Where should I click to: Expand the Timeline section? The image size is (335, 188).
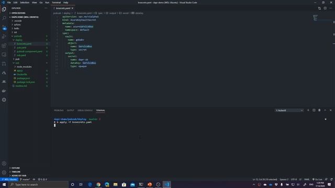click(x=16, y=172)
